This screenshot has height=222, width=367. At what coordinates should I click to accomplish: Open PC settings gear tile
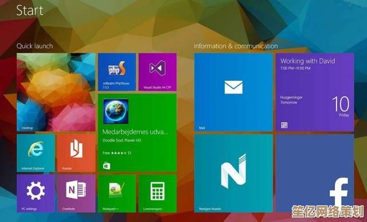36,193
